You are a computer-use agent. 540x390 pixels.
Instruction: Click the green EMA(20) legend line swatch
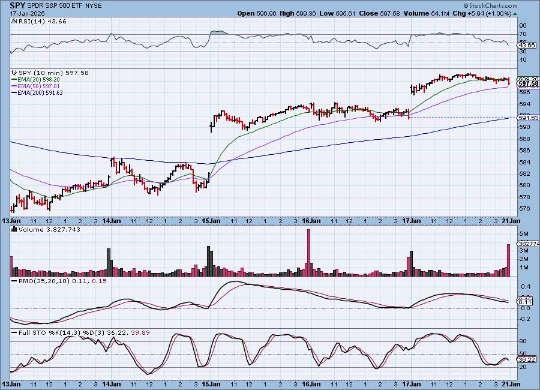[14, 80]
